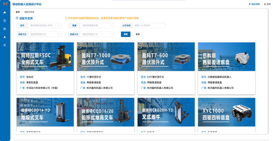Click the KC logo at top left
Viewport: 273px width, 141px height.
(5, 4)
